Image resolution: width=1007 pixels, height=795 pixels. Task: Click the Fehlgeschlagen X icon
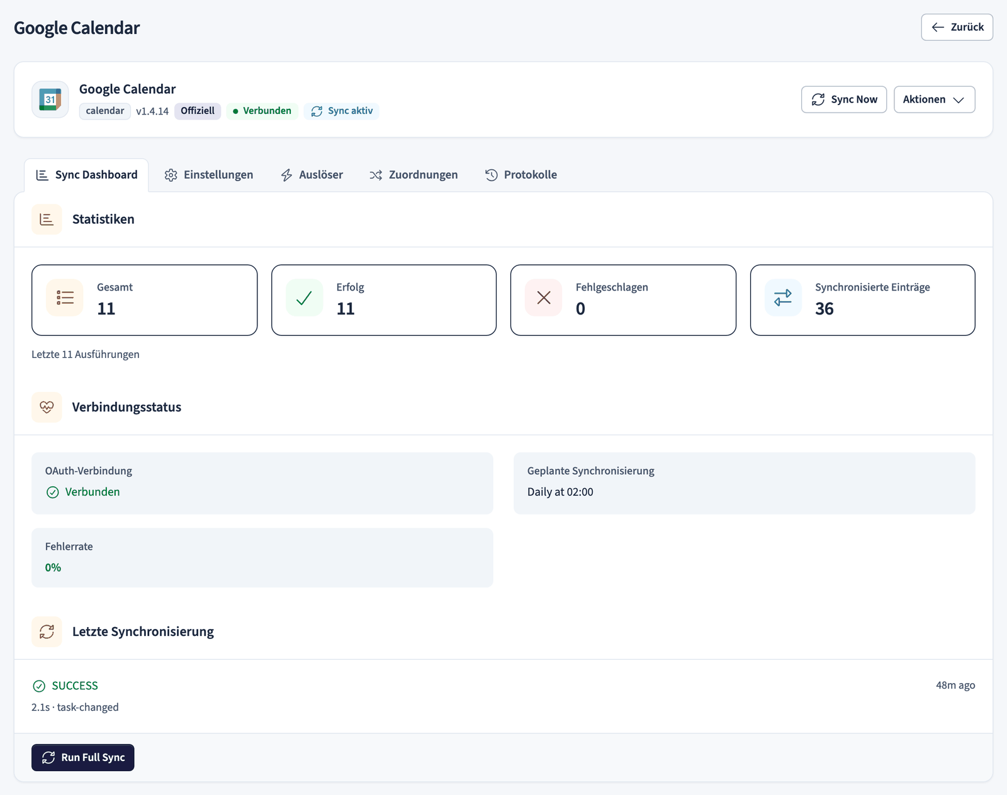pyautogui.click(x=544, y=297)
